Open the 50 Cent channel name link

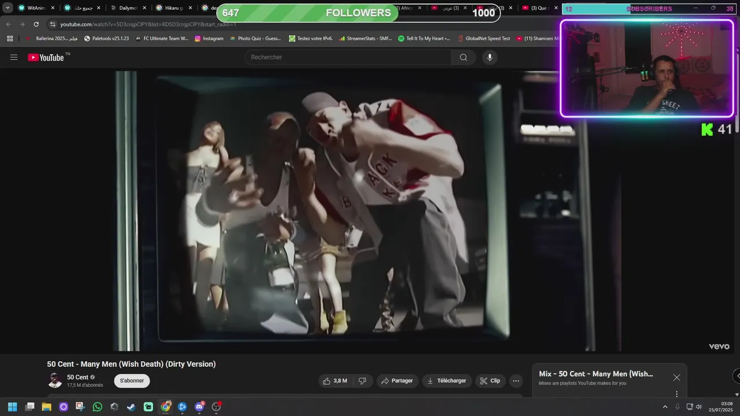click(77, 377)
